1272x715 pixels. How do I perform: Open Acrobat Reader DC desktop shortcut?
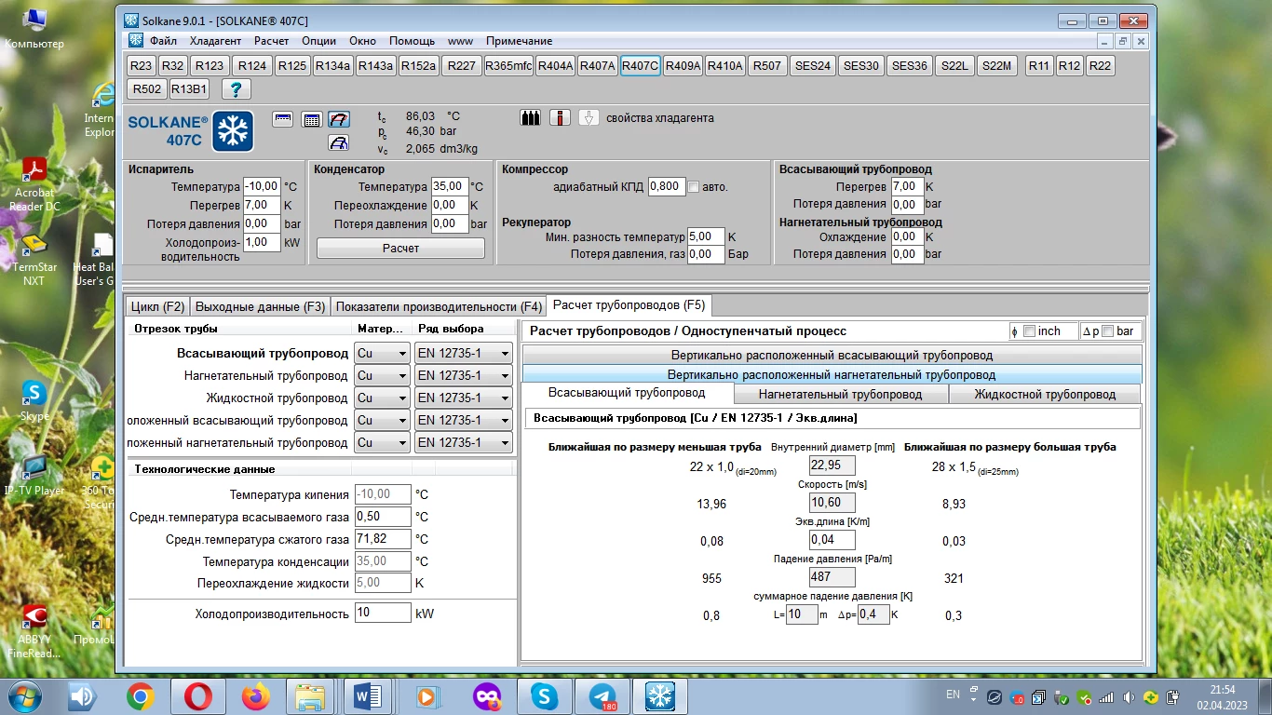click(x=34, y=183)
